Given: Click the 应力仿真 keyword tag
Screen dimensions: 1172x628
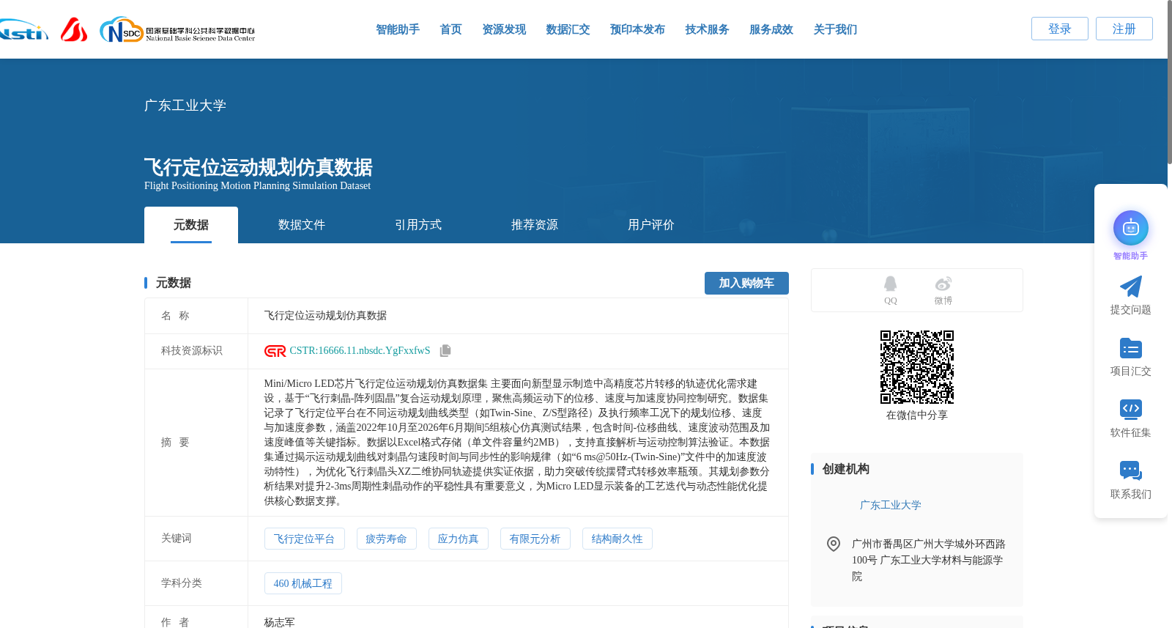Looking at the screenshot, I should coord(458,539).
